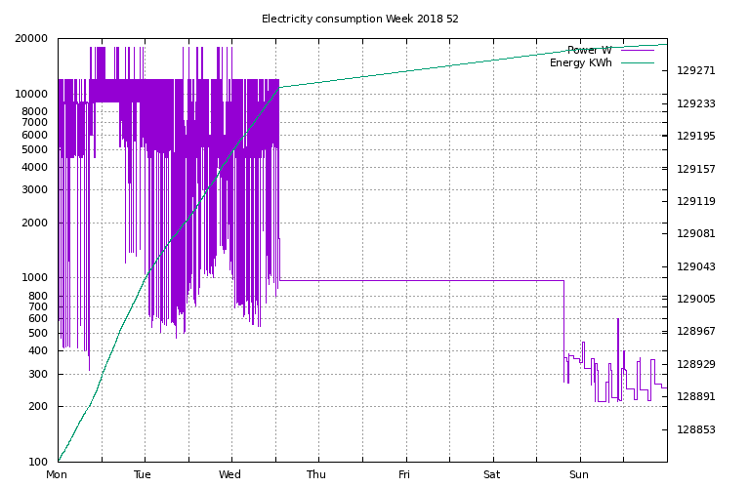Click the '128967' right axis value
This screenshot has height=488, width=750.
[x=696, y=331]
